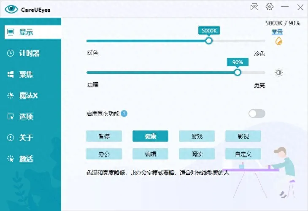
Task: Select the 影视 preset button
Action: coord(243,136)
